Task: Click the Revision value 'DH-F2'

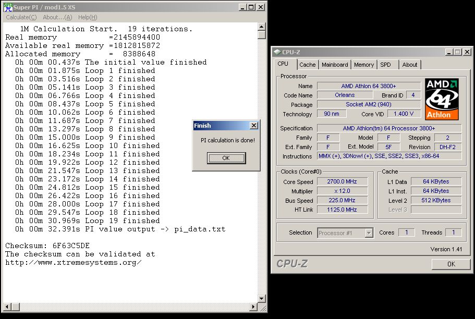Action: (448, 147)
